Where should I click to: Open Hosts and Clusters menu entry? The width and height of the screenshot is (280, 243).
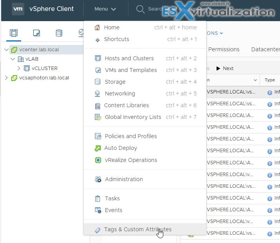[x=145, y=58]
